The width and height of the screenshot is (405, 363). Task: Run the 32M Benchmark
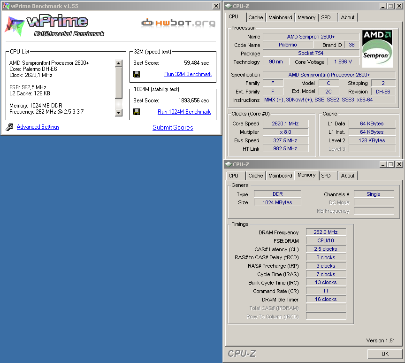(x=188, y=74)
